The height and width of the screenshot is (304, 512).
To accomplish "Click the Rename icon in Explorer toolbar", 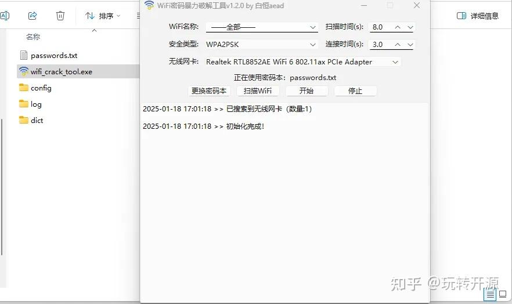I will (x=5, y=15).
